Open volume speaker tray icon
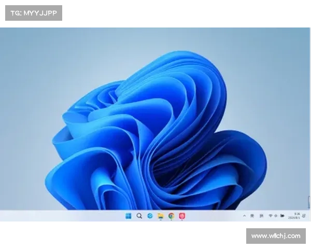 276,216
